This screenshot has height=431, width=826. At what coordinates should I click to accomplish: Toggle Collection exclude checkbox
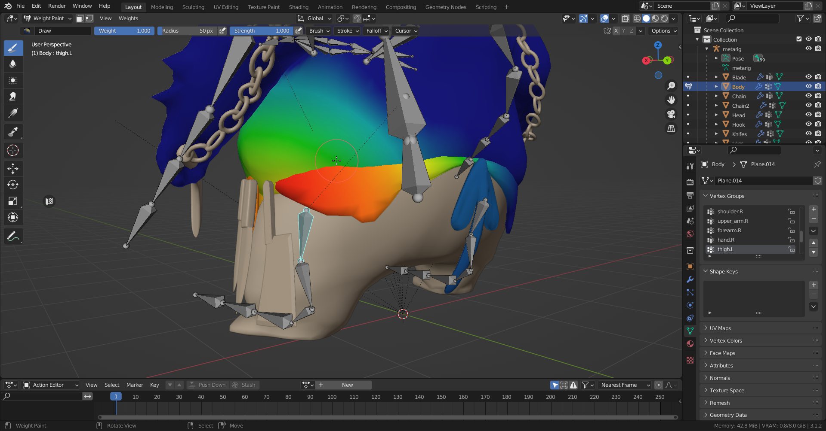(799, 39)
